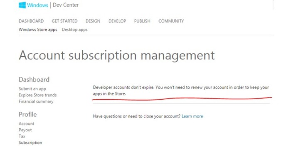Open the GET STARTED menu
The image size is (291, 157).
click(x=64, y=21)
